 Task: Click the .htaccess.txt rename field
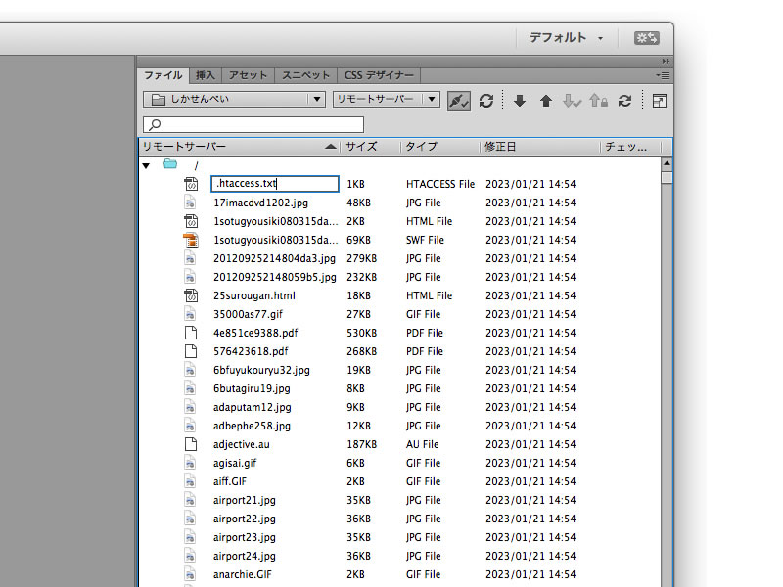(275, 184)
